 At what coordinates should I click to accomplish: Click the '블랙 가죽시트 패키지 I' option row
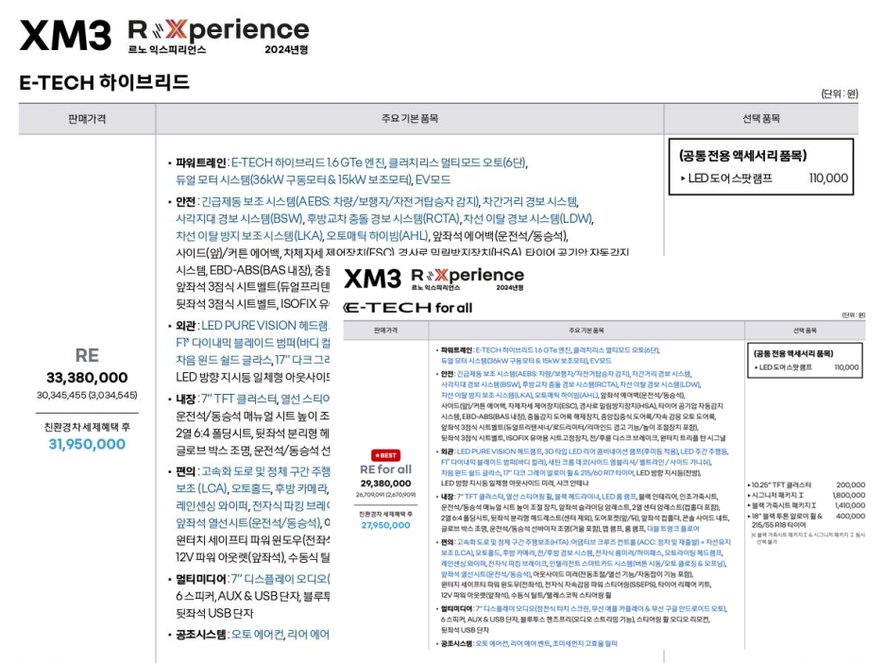806,505
